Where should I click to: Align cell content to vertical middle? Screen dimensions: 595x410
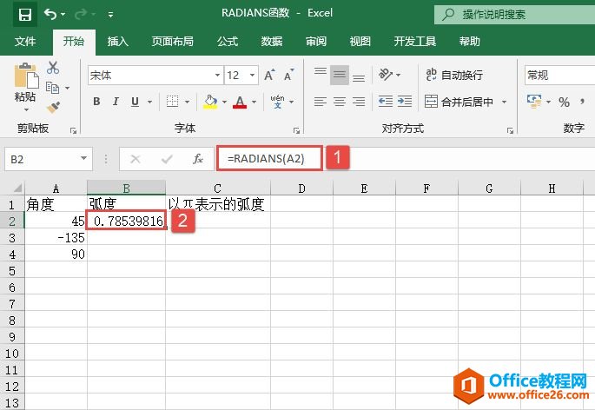pos(340,75)
